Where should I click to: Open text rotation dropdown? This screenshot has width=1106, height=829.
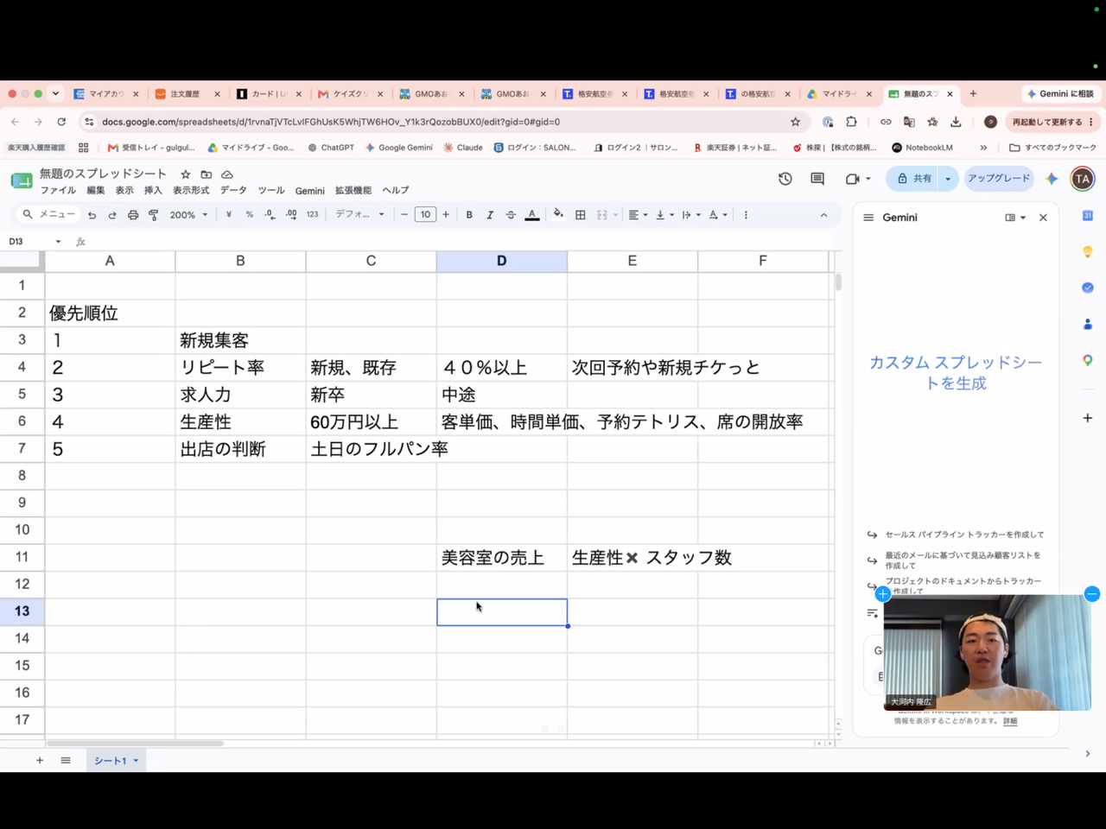(x=718, y=215)
